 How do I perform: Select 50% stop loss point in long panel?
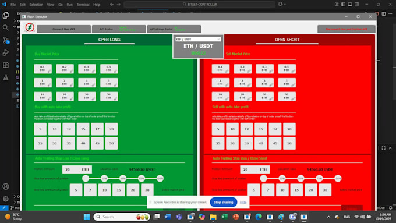123,178
